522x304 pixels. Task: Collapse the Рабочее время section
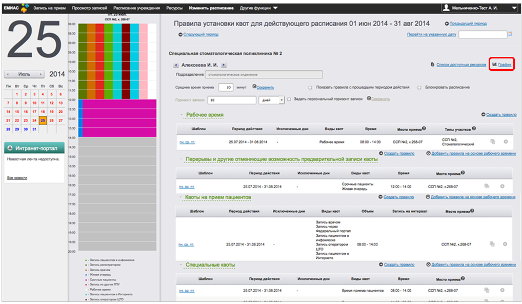(182, 115)
